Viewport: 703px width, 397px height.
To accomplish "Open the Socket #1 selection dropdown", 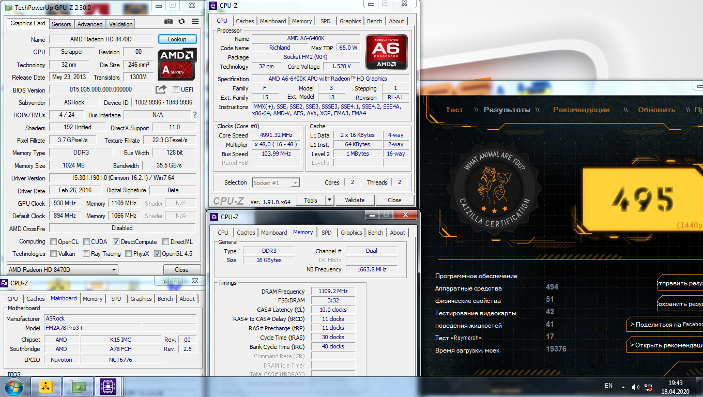I will click(x=276, y=182).
